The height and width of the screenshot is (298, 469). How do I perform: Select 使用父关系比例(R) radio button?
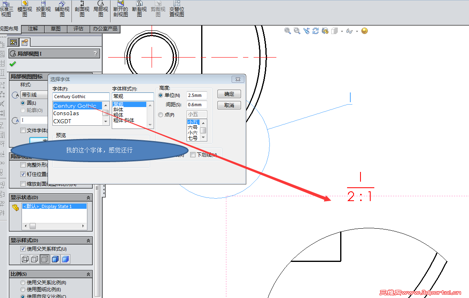[23, 283]
